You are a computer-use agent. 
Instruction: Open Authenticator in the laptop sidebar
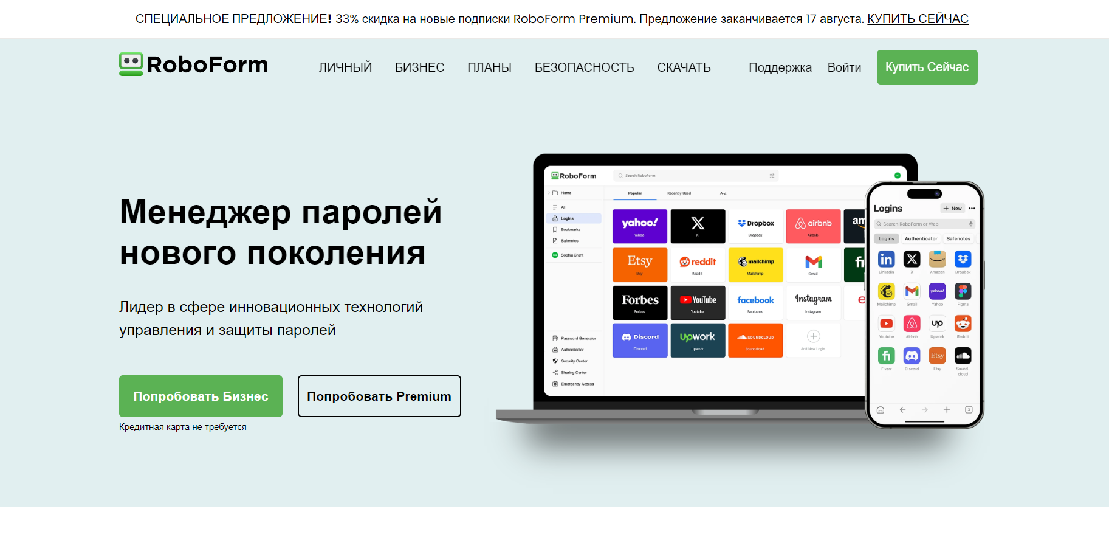(x=568, y=350)
